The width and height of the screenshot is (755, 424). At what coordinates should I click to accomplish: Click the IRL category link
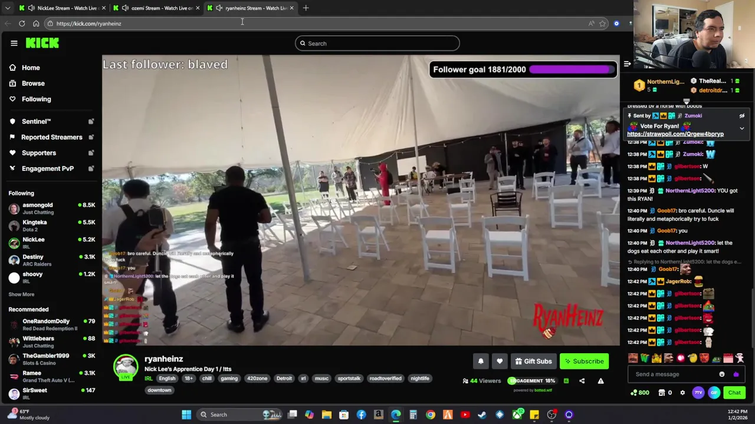click(149, 379)
